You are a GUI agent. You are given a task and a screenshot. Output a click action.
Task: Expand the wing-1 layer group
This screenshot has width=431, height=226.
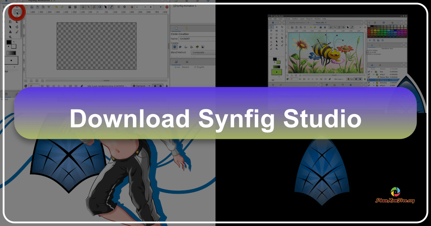[373, 74]
